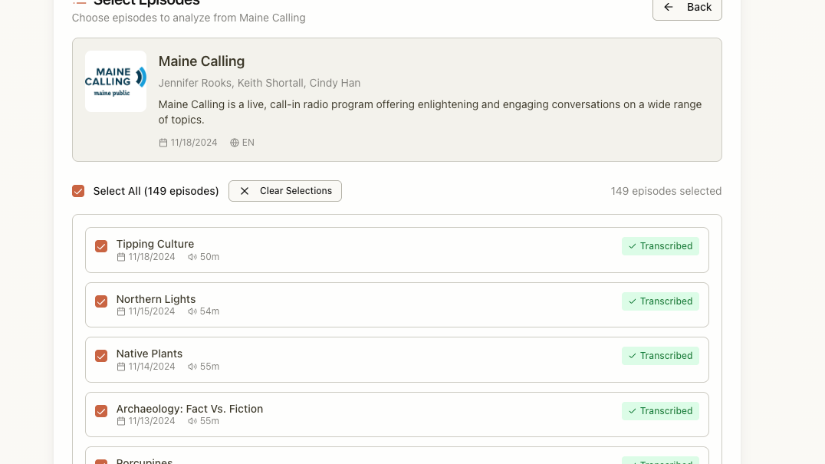
Task: Click Transcribed badge on Tipping Culture row
Action: tap(660, 246)
